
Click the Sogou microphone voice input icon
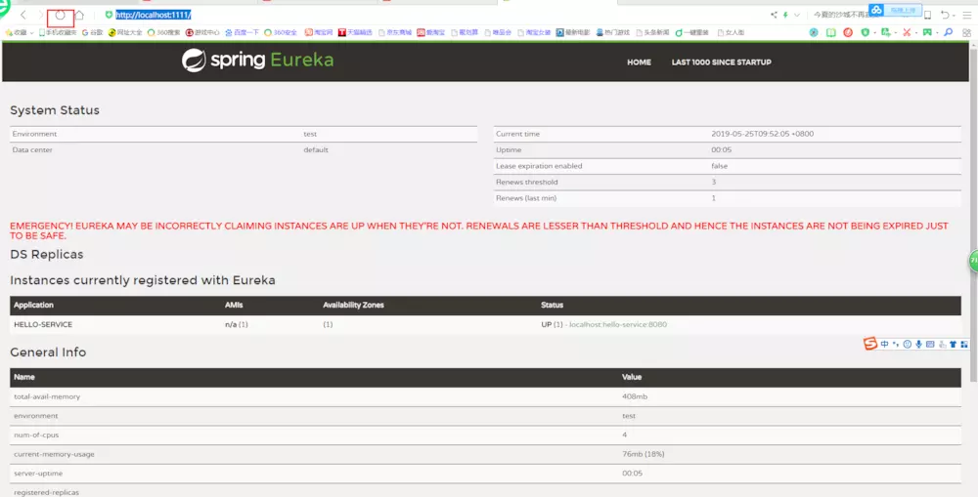(x=918, y=344)
